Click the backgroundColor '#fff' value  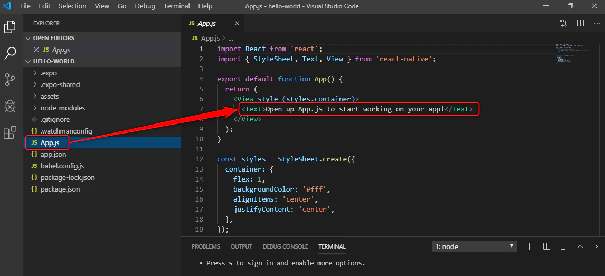[x=315, y=189]
